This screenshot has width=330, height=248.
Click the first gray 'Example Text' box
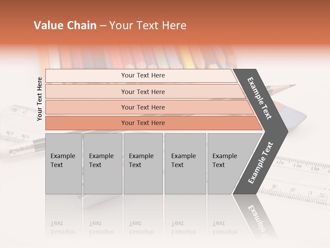(64, 164)
